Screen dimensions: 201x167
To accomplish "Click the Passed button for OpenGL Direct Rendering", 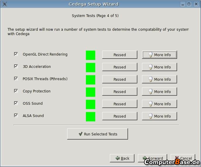I will [119, 55].
